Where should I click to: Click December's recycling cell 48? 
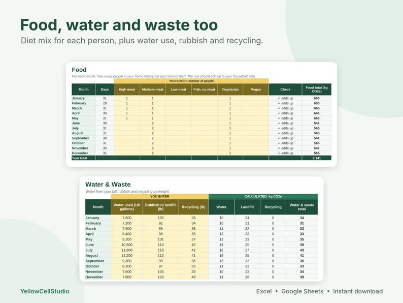pos(193,277)
